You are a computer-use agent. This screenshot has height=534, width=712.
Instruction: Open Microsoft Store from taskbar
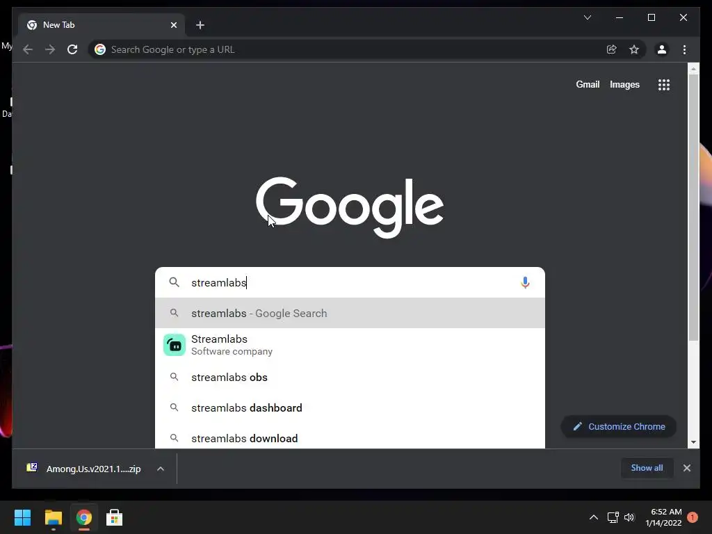115,517
